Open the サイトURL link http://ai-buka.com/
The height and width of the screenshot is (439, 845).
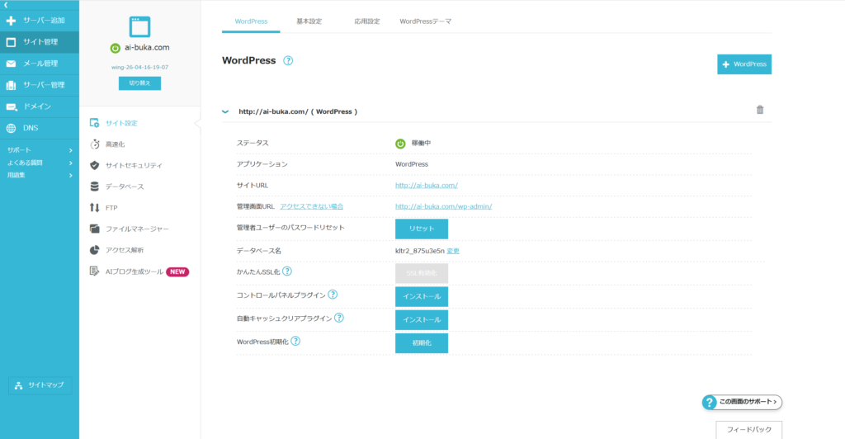pyautogui.click(x=427, y=186)
